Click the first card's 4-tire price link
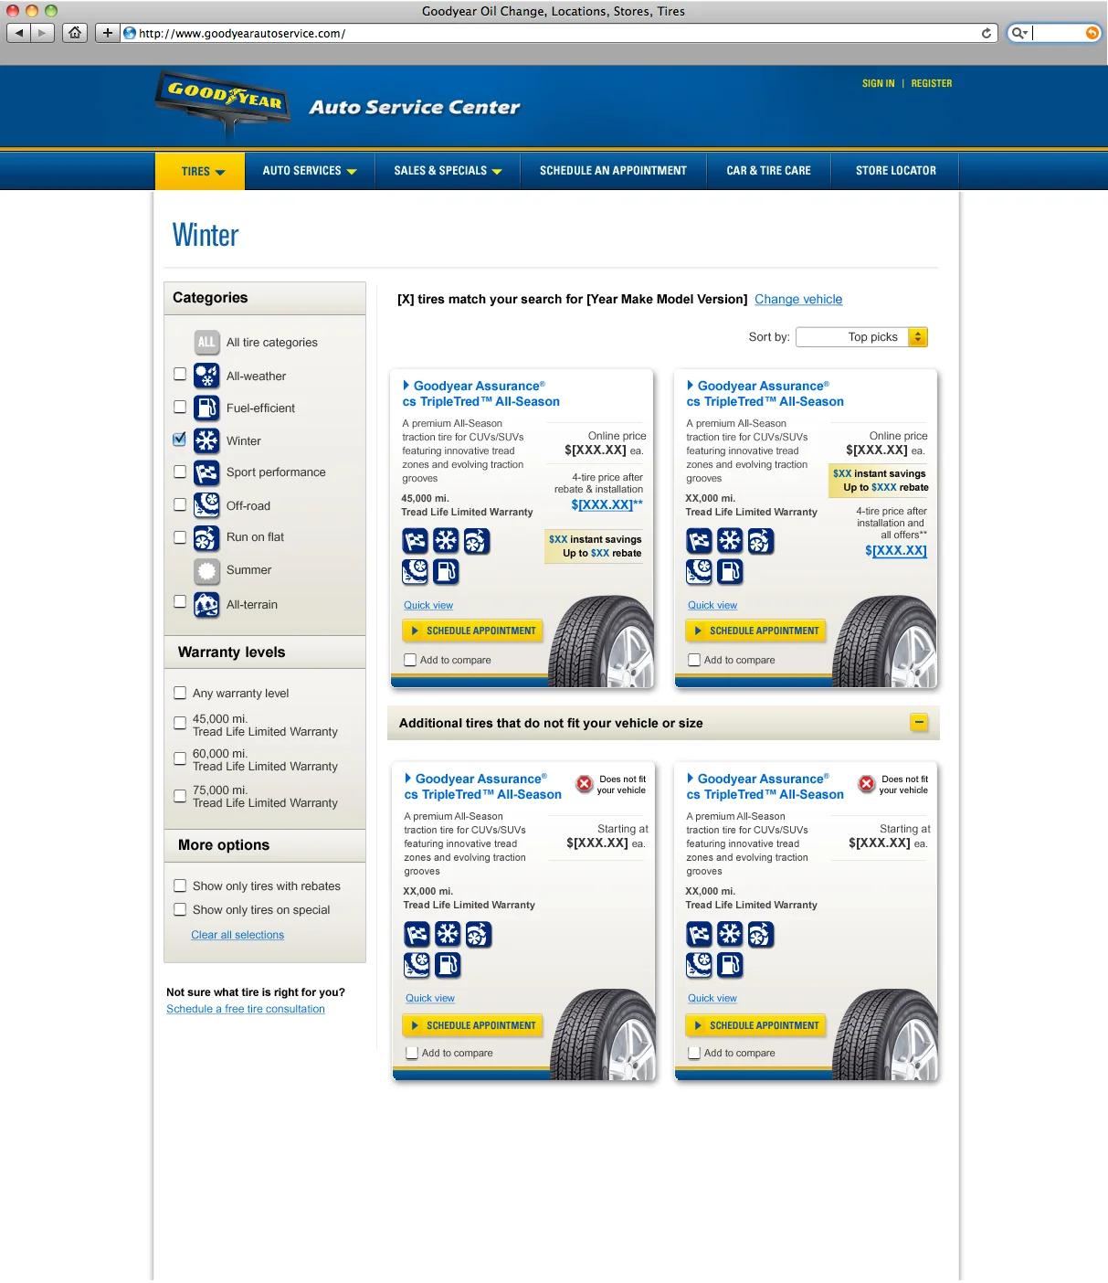 (607, 504)
